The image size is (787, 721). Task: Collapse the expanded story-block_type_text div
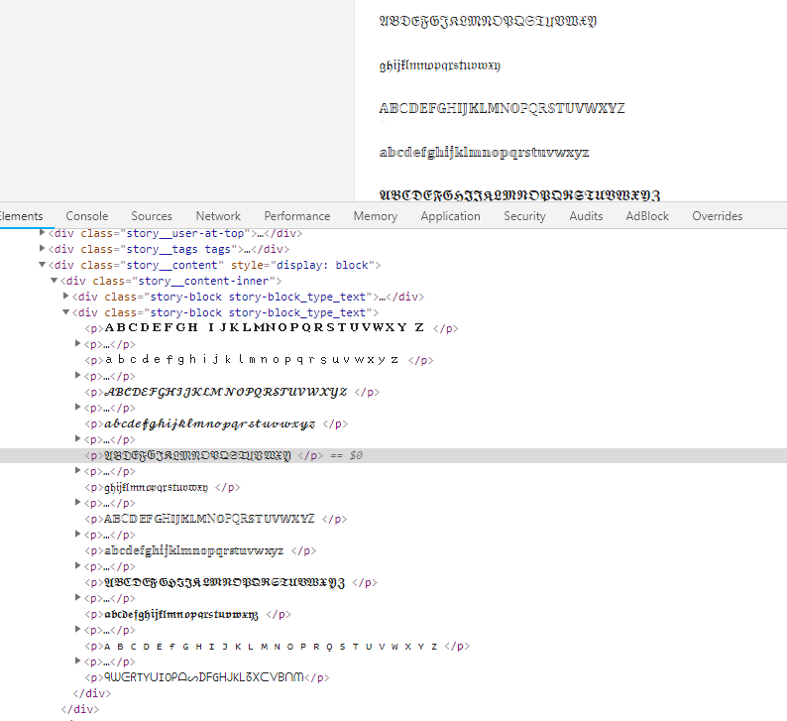66,312
